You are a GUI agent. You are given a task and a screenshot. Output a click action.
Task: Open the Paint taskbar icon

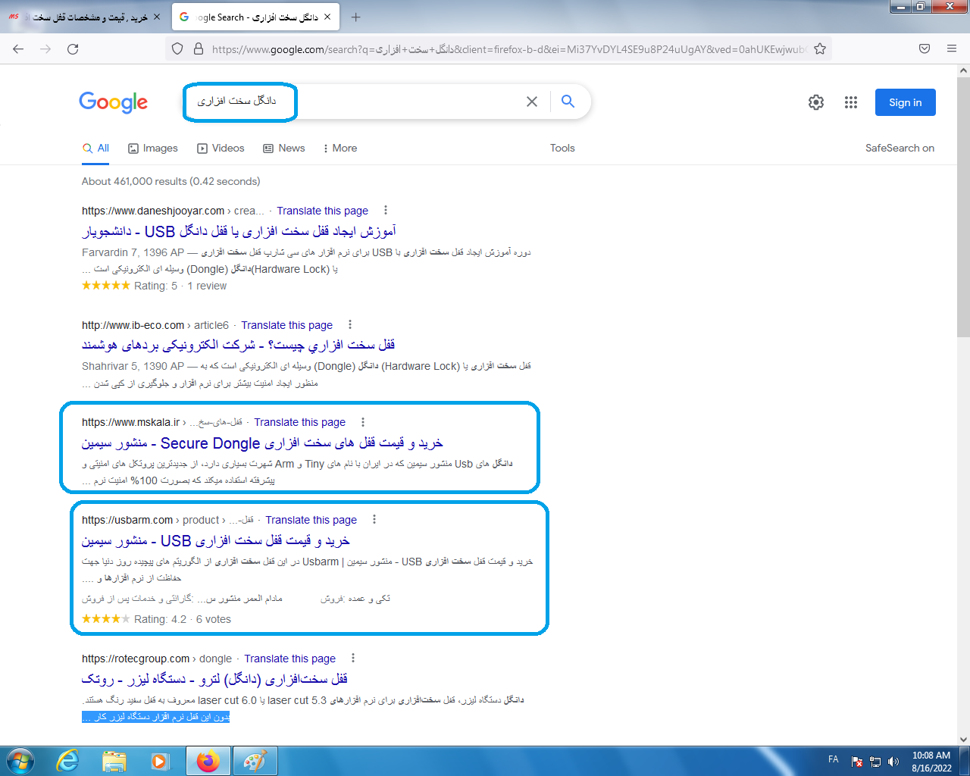(x=254, y=761)
